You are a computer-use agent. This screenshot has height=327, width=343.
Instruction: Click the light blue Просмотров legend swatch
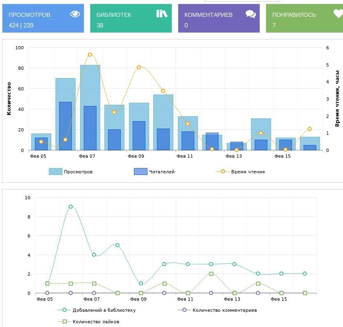[55, 172]
